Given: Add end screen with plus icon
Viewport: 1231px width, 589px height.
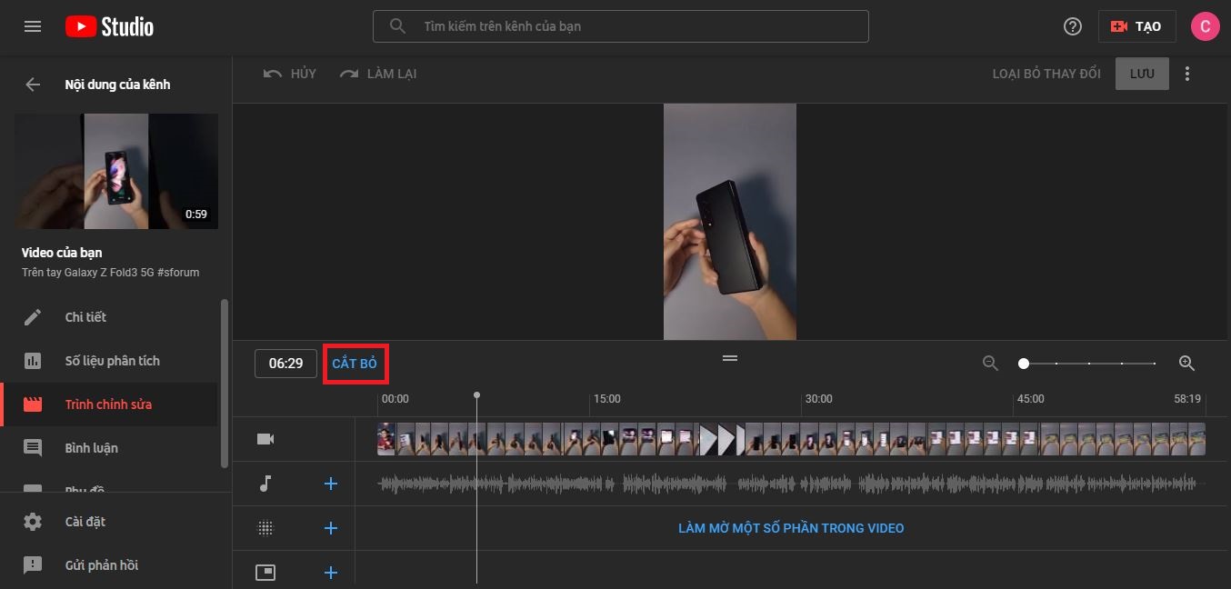Looking at the screenshot, I should coord(331,572).
